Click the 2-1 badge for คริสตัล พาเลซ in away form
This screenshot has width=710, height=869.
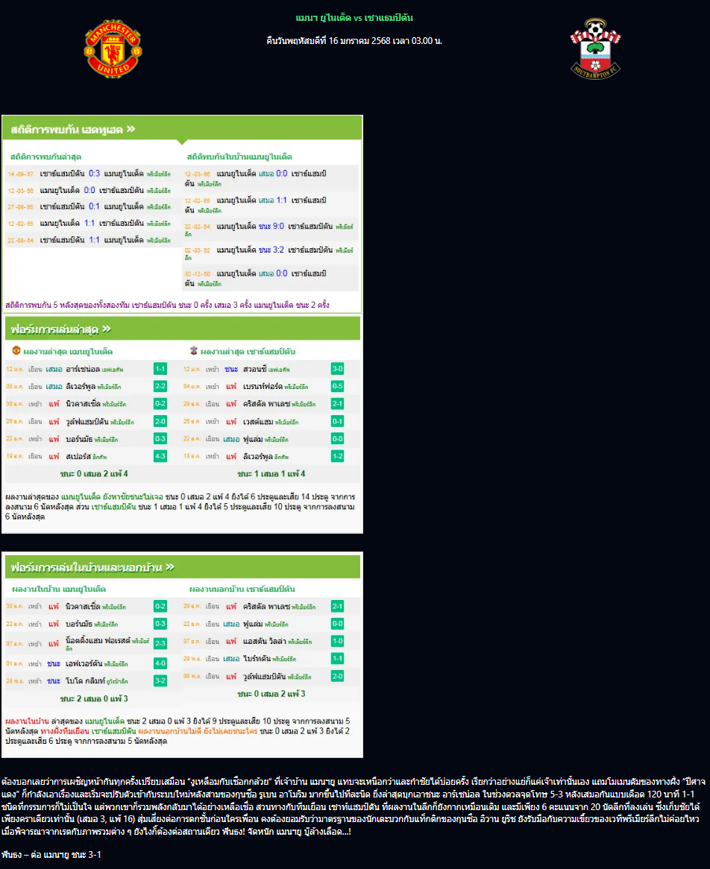click(x=337, y=607)
